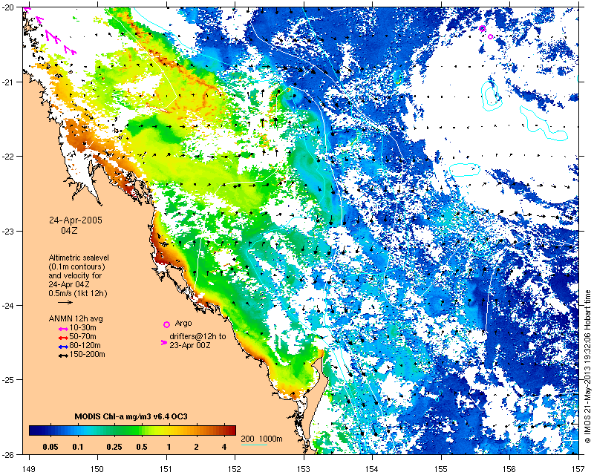
Task: Click the '23-Apr 00Z' drifter date text
Action: 190,345
